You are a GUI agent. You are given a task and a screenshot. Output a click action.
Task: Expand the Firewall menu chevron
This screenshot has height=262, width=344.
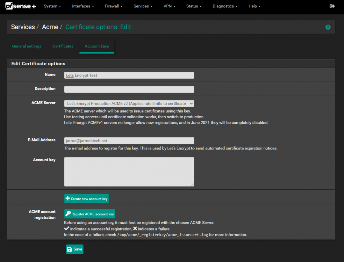point(121,6)
